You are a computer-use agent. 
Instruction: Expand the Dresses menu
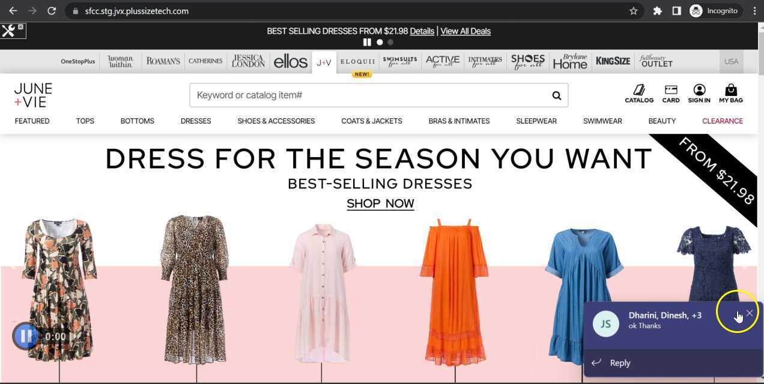pyautogui.click(x=196, y=121)
